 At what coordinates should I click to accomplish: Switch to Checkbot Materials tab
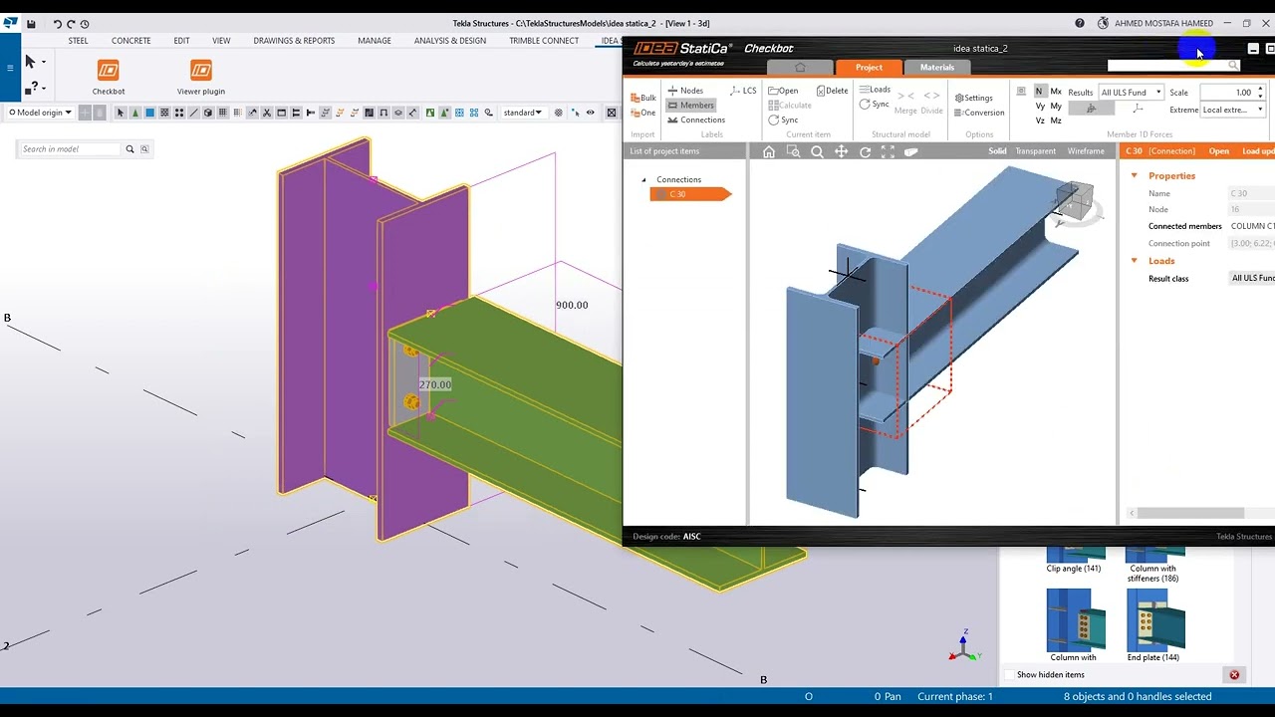[x=936, y=67]
